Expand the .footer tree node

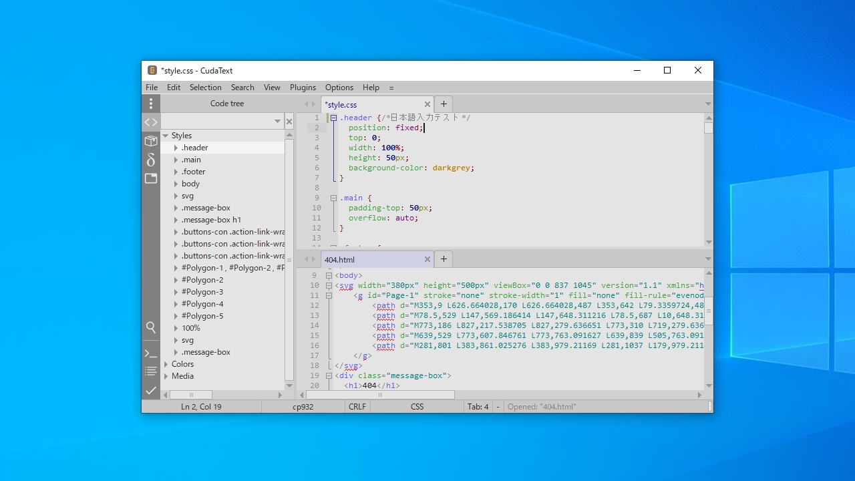176,172
